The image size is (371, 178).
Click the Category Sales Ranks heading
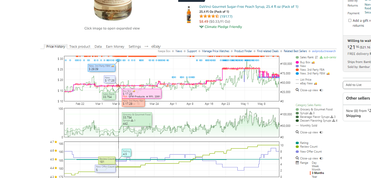click(308, 105)
